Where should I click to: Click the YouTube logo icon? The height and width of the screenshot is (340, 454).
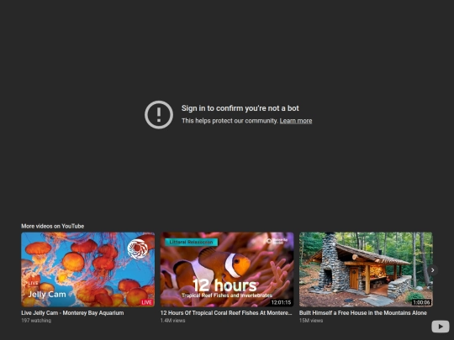(x=440, y=327)
